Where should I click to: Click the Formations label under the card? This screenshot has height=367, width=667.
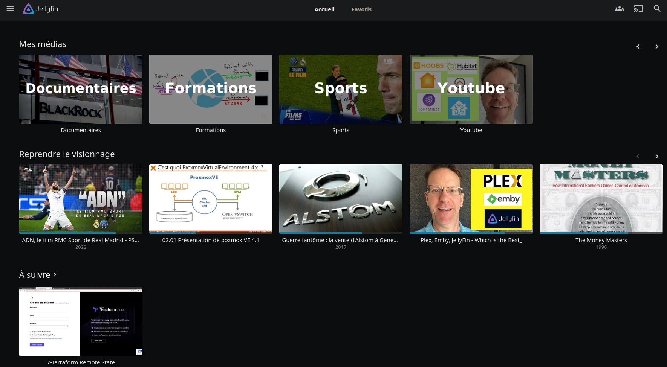pyautogui.click(x=211, y=130)
